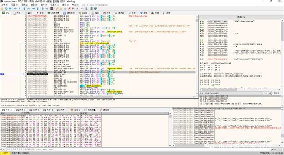Select the 局部变量 (Locals) tab

click(x=90, y=110)
